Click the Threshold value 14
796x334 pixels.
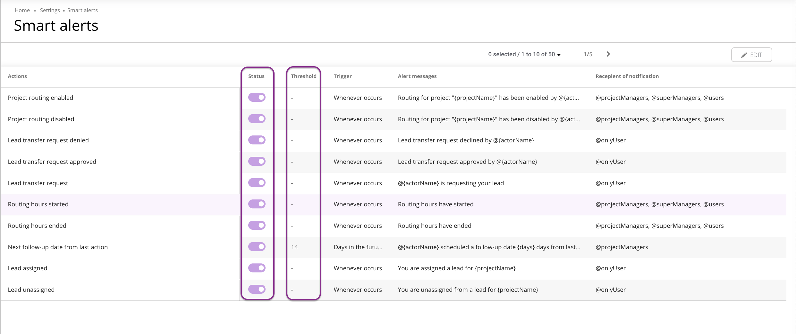point(294,247)
